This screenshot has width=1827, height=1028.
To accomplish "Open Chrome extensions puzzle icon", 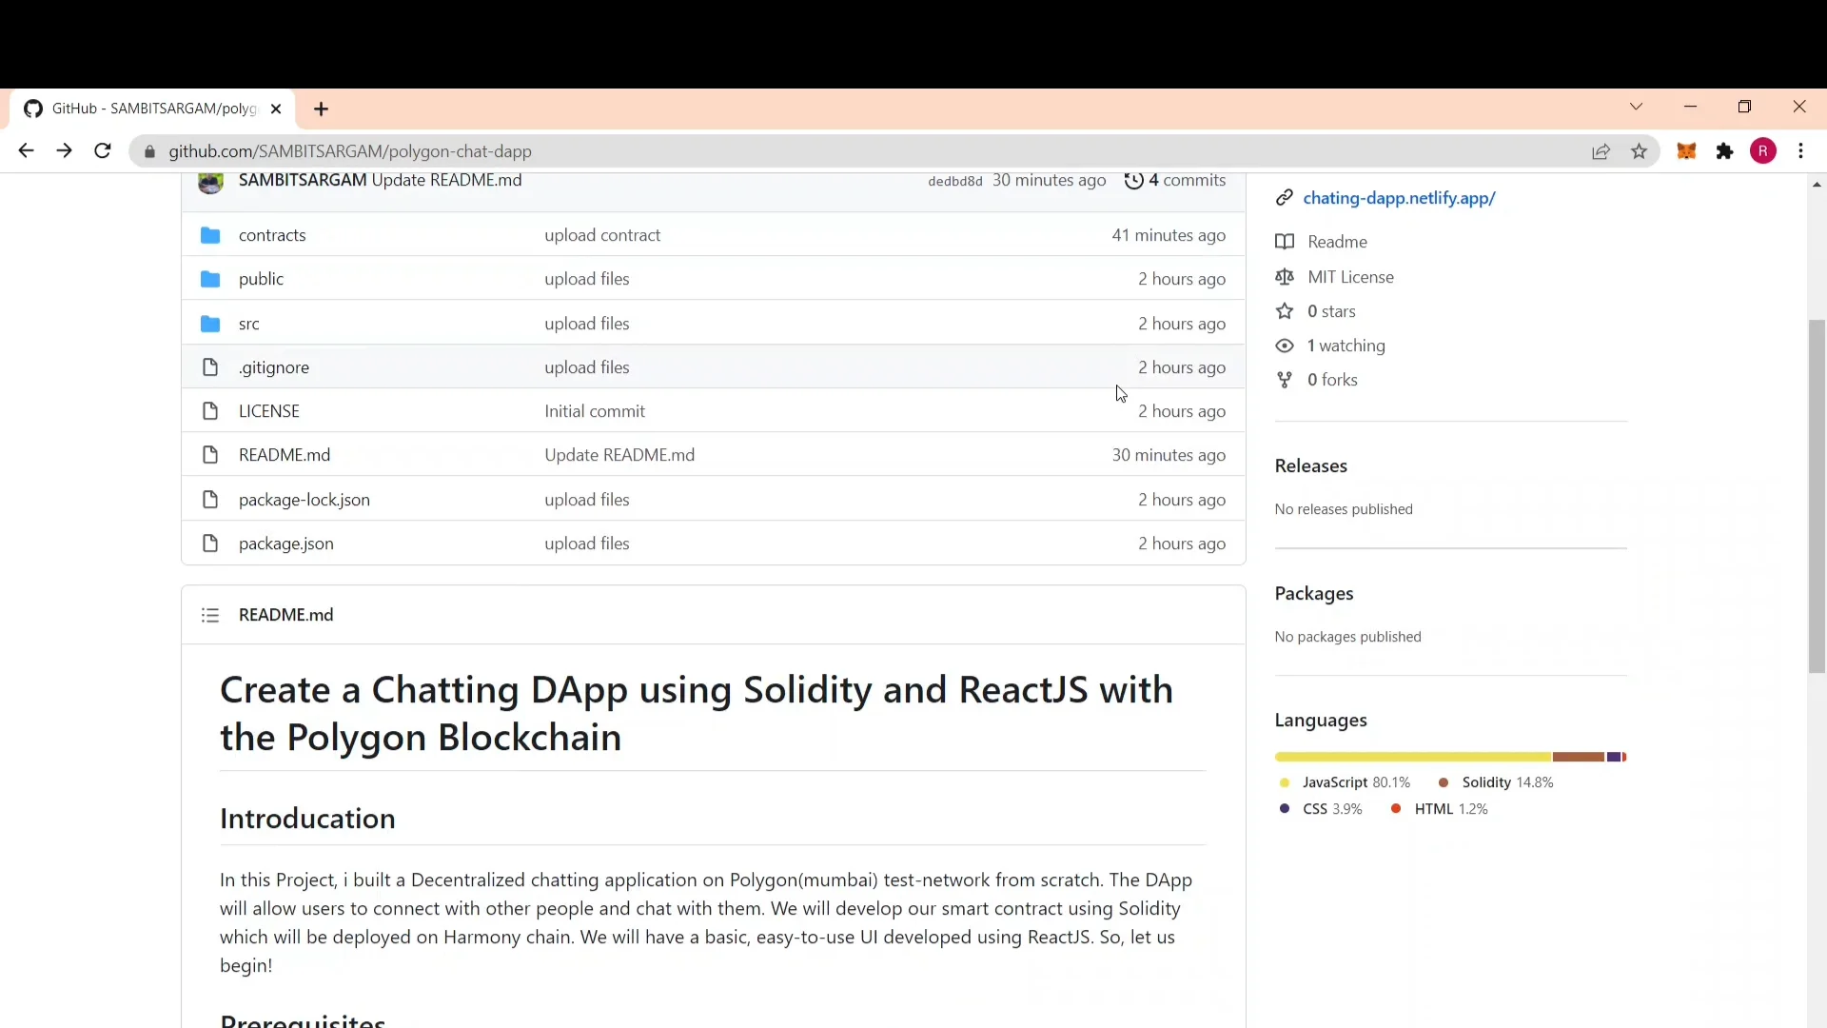I will click(x=1725, y=151).
